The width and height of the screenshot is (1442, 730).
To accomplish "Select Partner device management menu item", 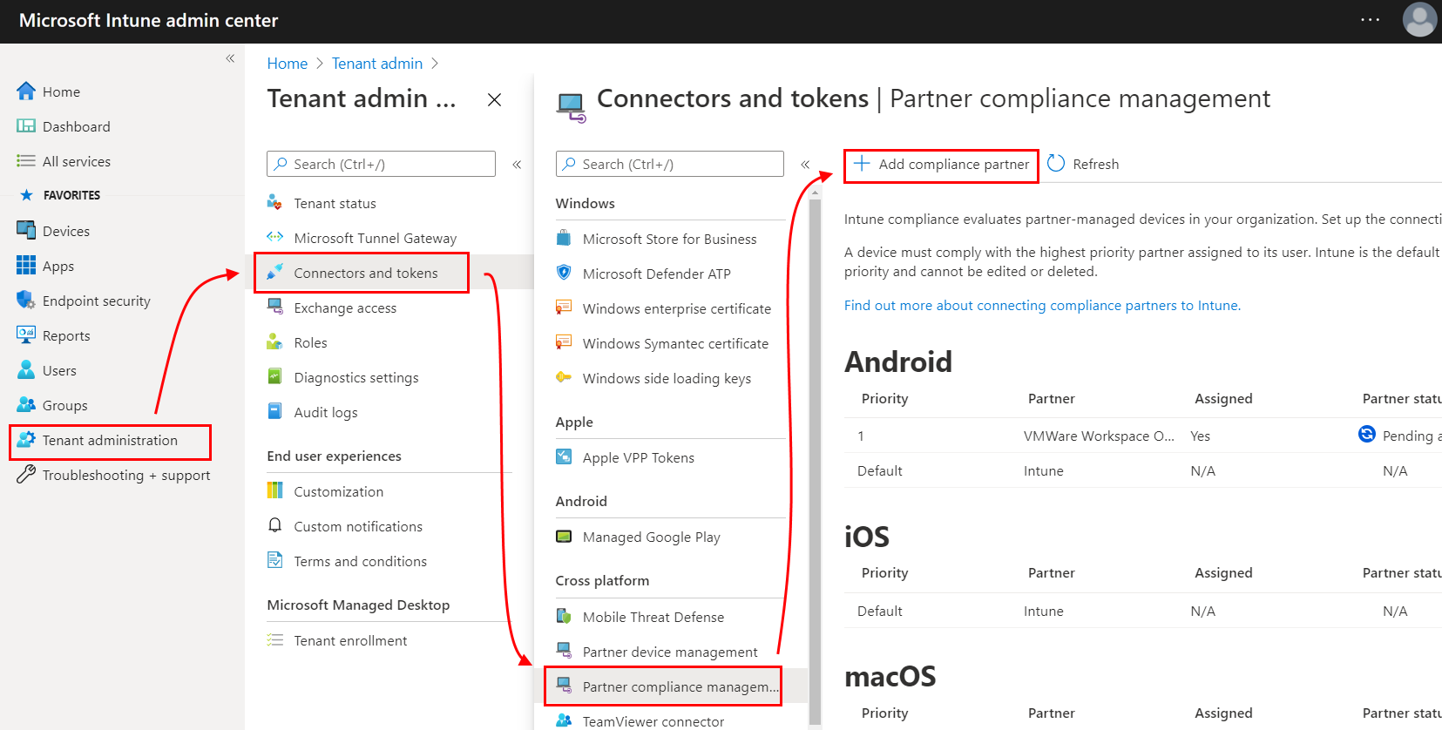I will point(669,652).
